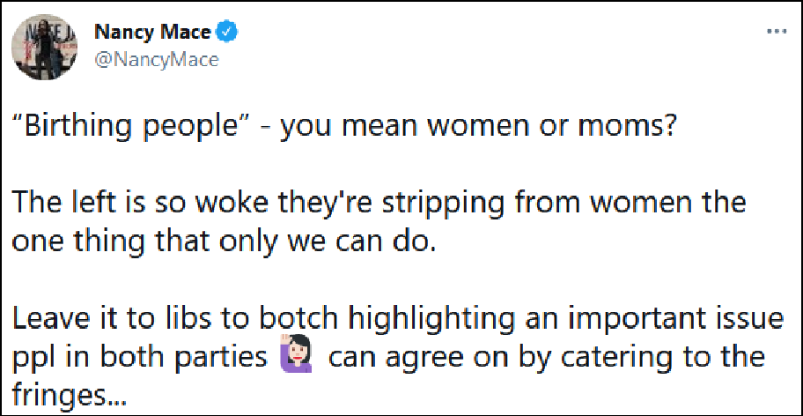Click the text "can agree on by catering to the"
Image resolution: width=803 pixels, height=416 pixels.
pyautogui.click(x=546, y=359)
